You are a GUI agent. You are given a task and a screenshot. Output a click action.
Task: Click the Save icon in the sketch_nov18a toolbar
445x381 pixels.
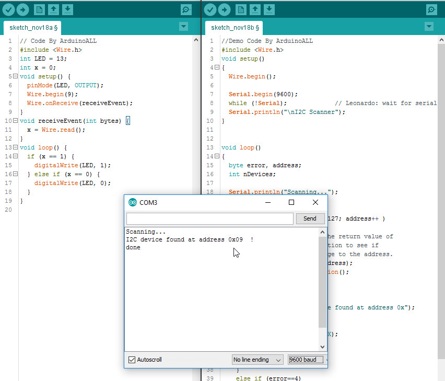67,9
